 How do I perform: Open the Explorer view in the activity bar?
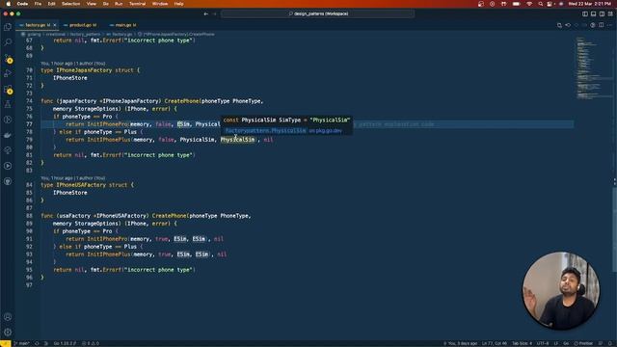click(x=8, y=27)
